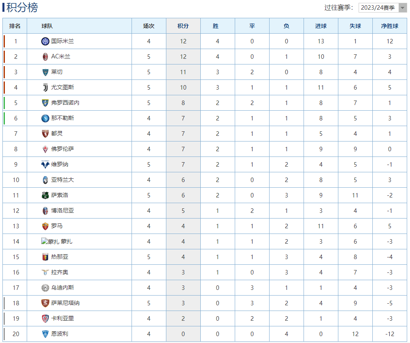Click the 积分榜 section heading

(x=22, y=7)
